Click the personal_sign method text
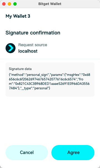Image resolution: width=100 pixels, height=168 pixels. 37,75
